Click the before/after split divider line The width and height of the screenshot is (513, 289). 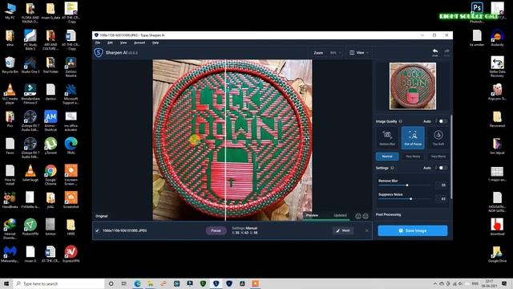coord(225,140)
